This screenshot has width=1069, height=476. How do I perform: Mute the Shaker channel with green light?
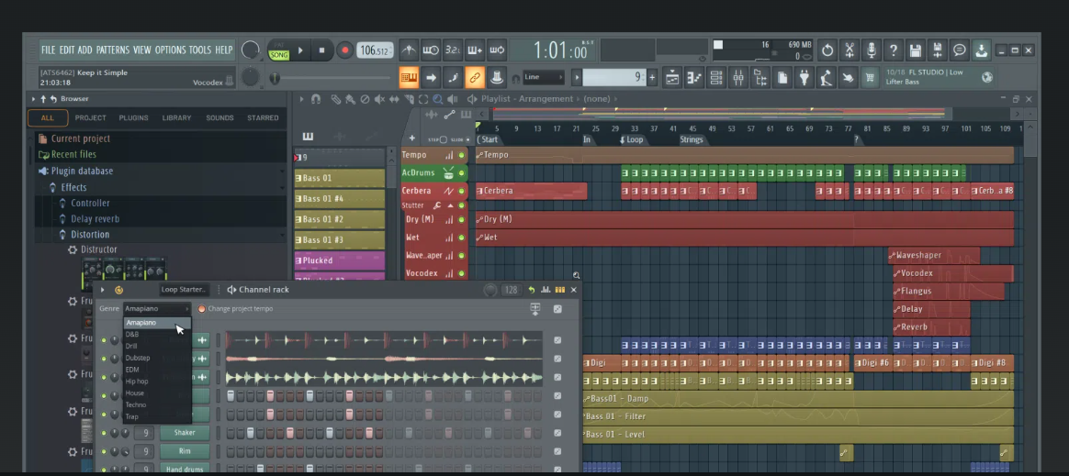pos(104,433)
